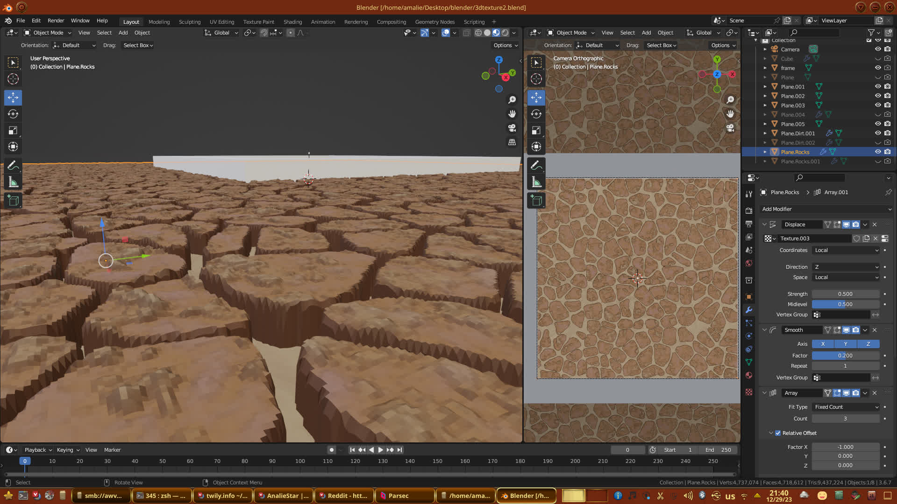Switch to the Shading workspace tab
This screenshot has height=504, width=897.
pos(292,22)
